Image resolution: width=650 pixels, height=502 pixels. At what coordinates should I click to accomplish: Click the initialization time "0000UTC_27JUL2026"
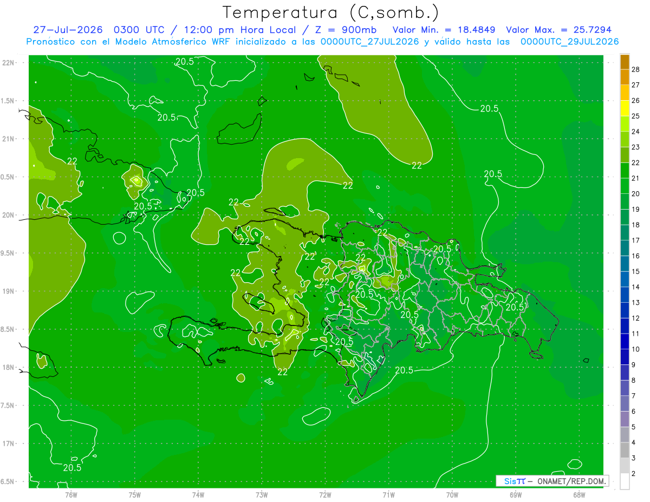(369, 42)
